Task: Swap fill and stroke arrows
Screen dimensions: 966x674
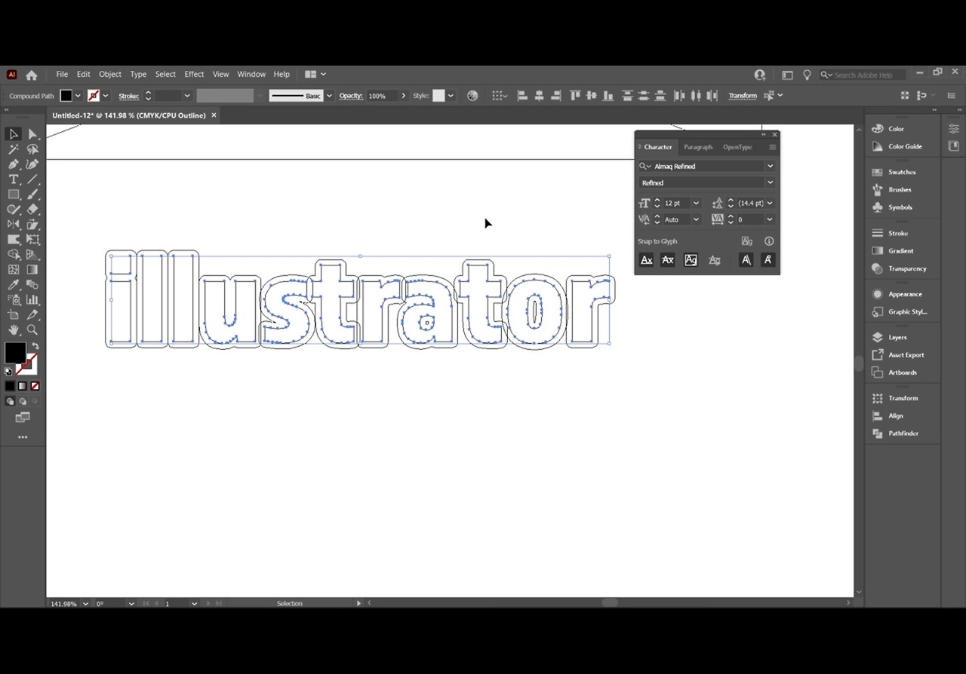Action: [35, 346]
